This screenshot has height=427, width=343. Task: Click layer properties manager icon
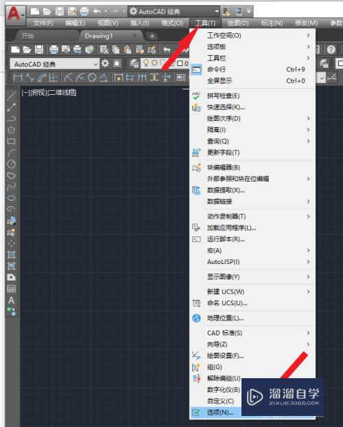click(x=134, y=64)
